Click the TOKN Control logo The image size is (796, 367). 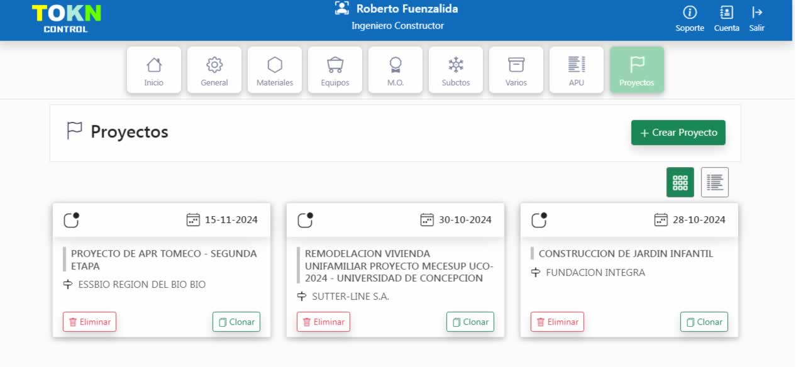coord(66,19)
